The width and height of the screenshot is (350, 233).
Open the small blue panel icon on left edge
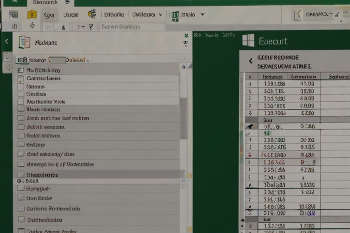click(8, 56)
